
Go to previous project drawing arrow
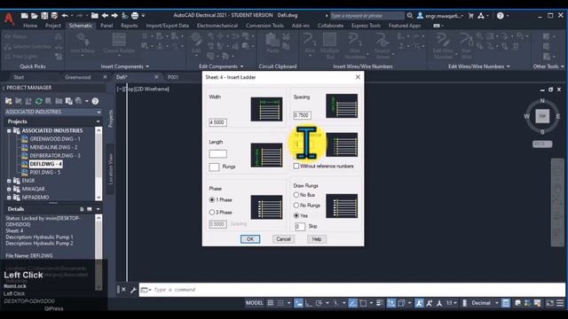(x=105, y=16)
